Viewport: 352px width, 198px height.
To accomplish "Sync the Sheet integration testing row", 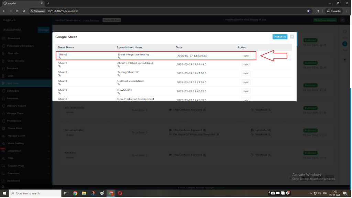I will [246, 56].
